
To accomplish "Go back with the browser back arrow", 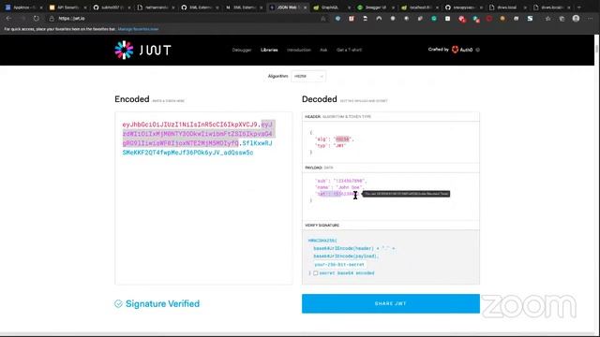I will click(x=8, y=19).
